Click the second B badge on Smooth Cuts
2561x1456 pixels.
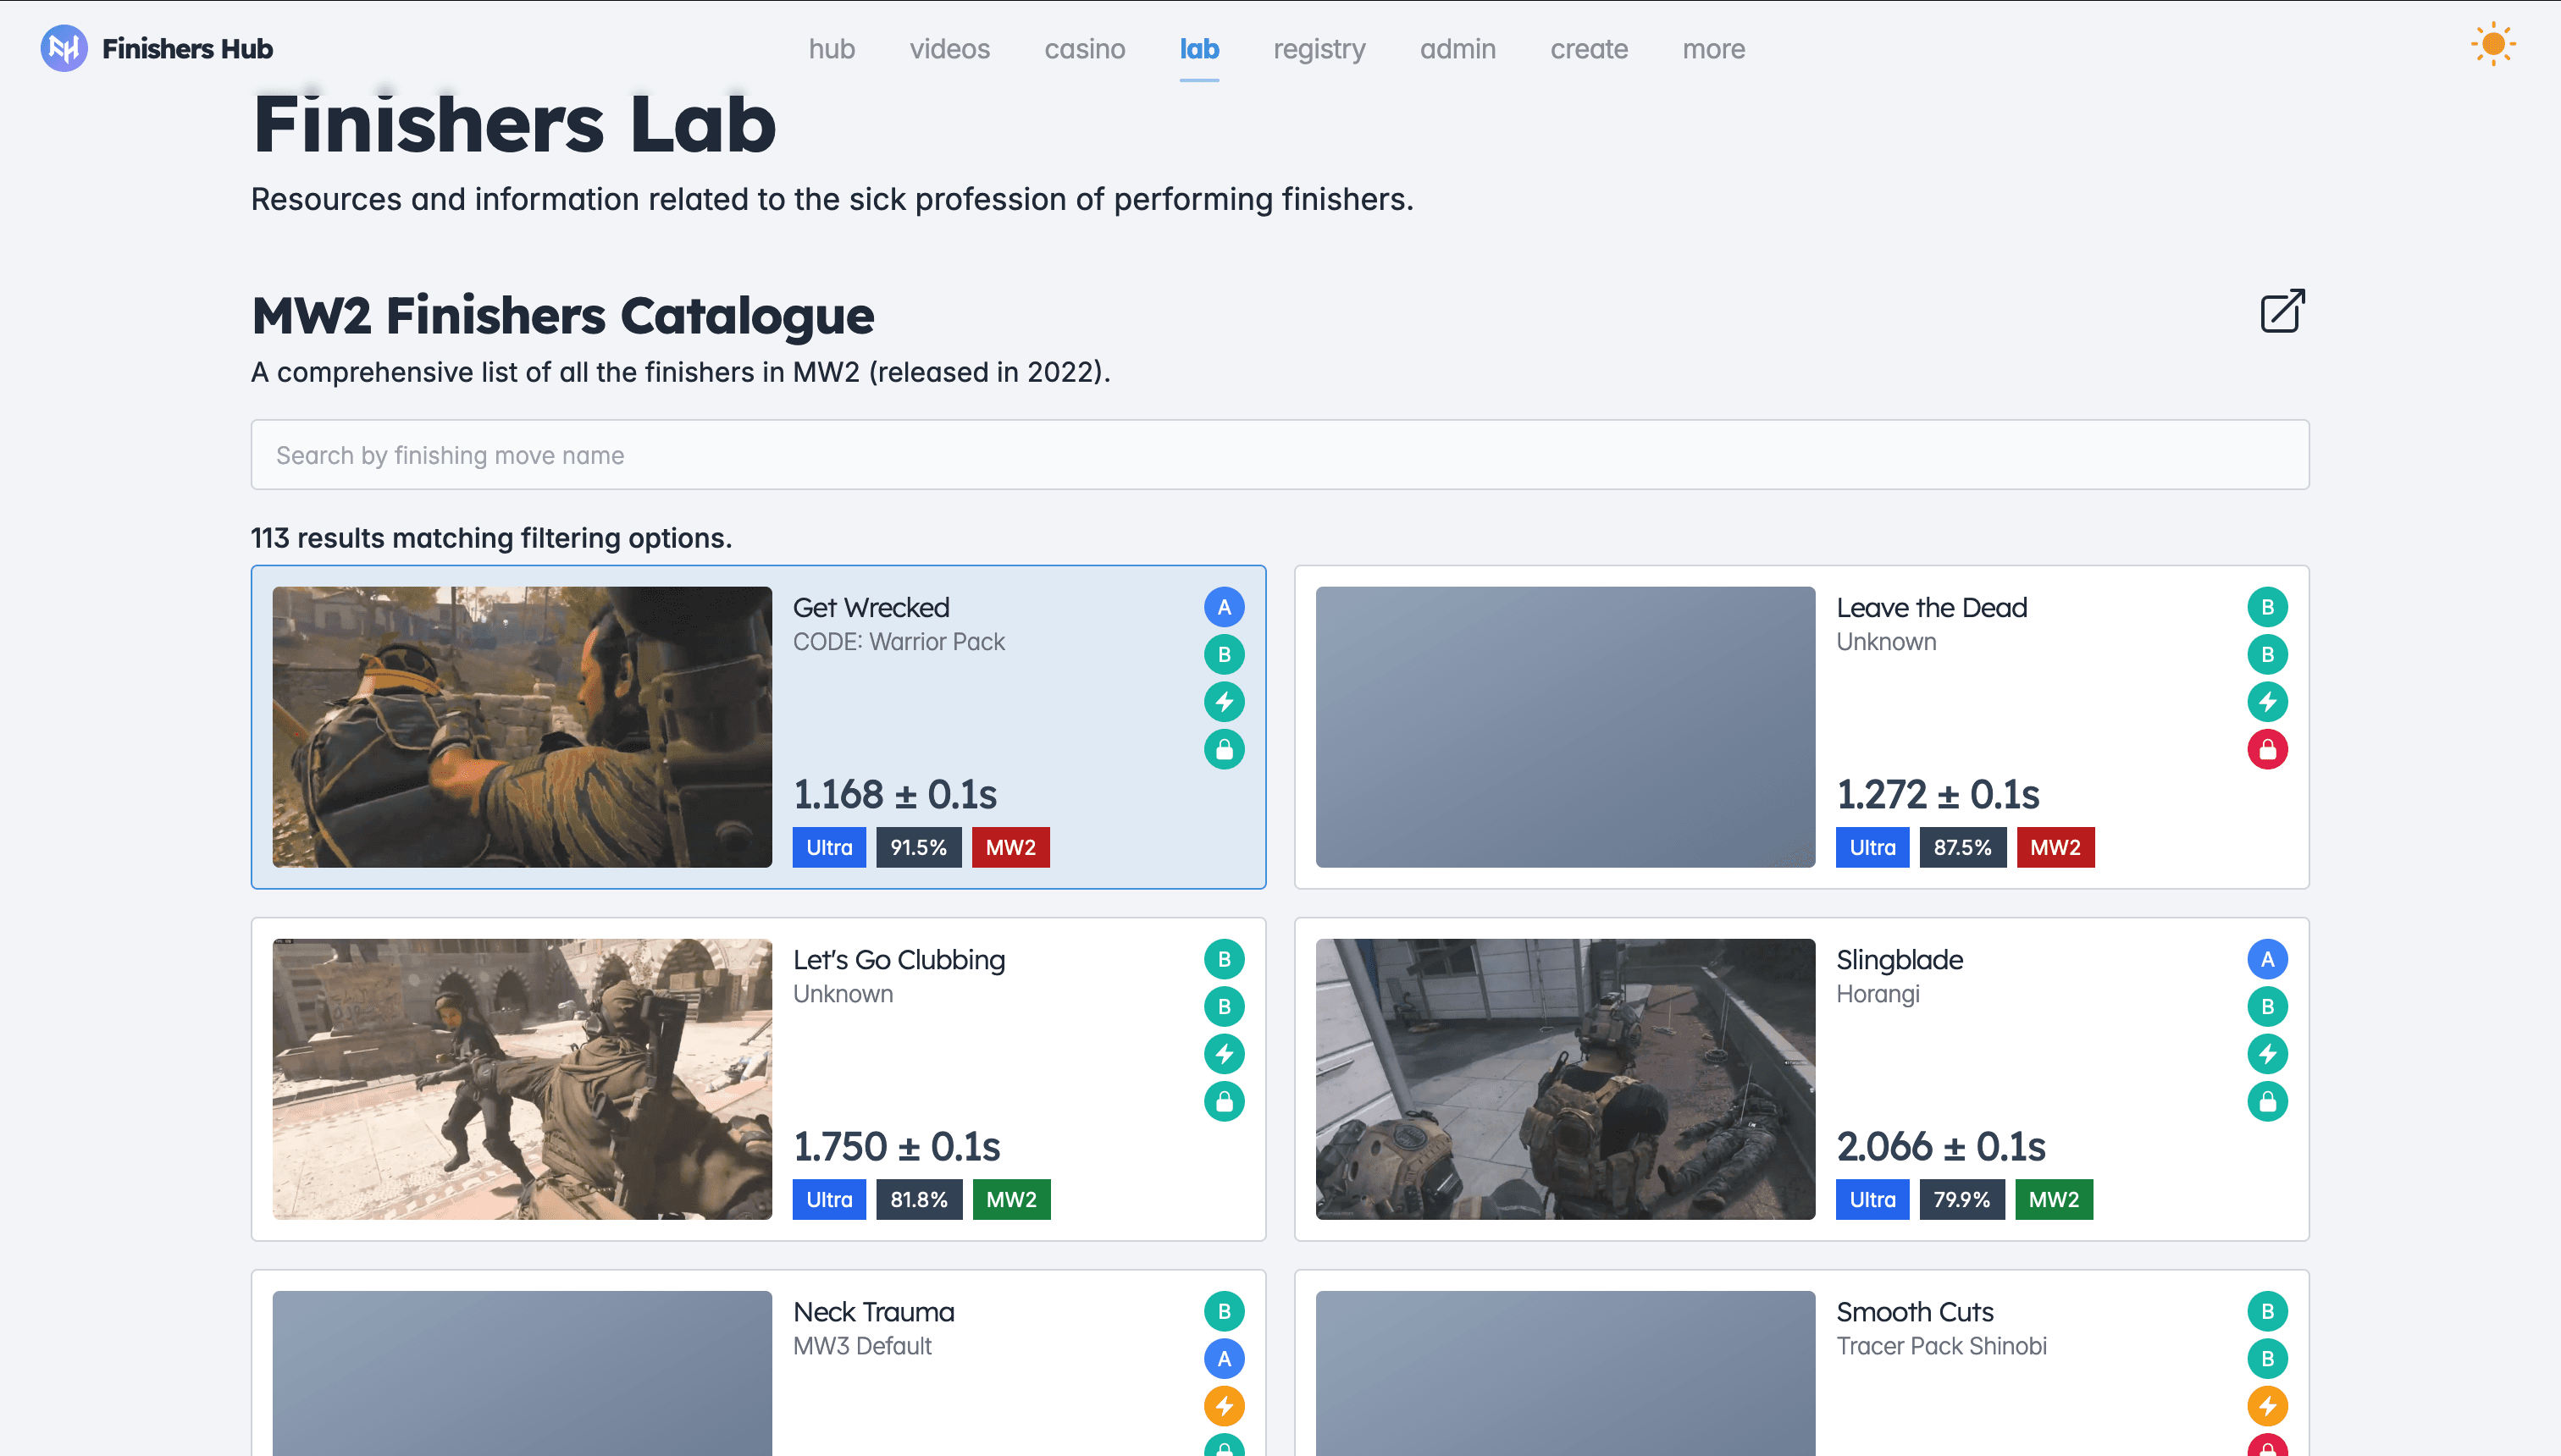pos(2268,1359)
